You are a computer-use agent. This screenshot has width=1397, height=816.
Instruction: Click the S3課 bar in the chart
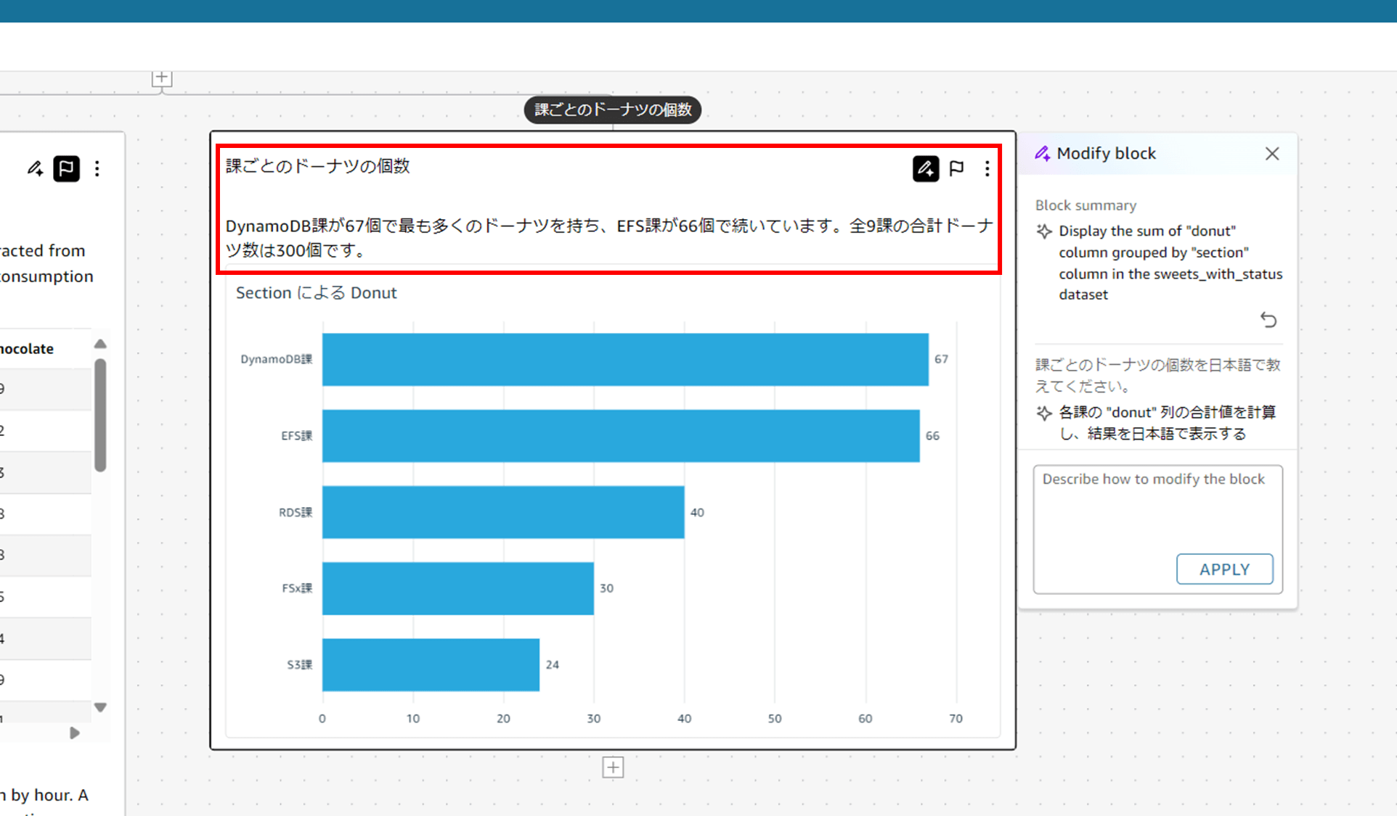tap(428, 664)
